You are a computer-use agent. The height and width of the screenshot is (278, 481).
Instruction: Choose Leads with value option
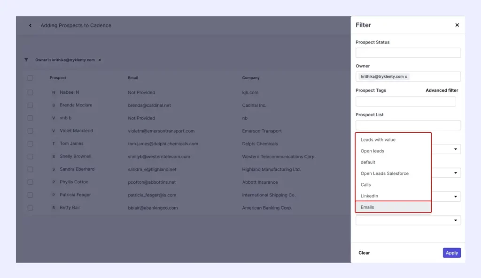point(393,140)
